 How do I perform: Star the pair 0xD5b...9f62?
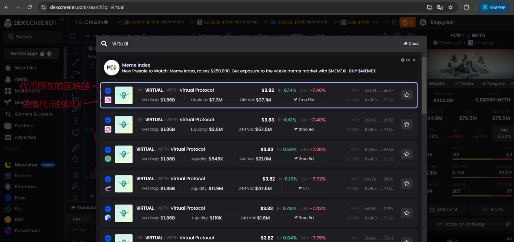(407, 154)
